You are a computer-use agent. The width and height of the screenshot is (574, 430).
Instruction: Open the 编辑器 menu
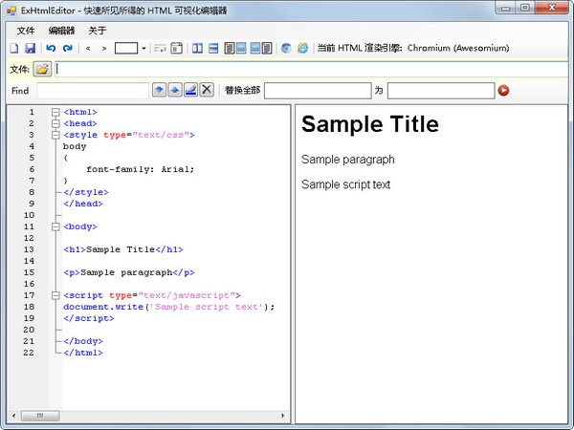(61, 31)
